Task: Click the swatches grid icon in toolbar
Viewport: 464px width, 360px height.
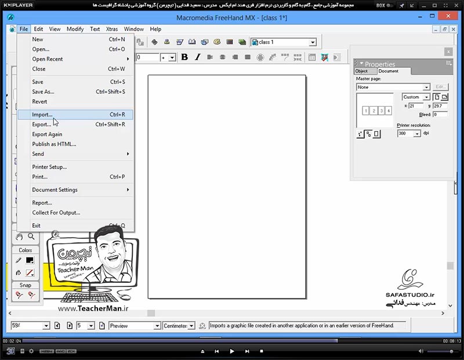Action: (x=229, y=42)
